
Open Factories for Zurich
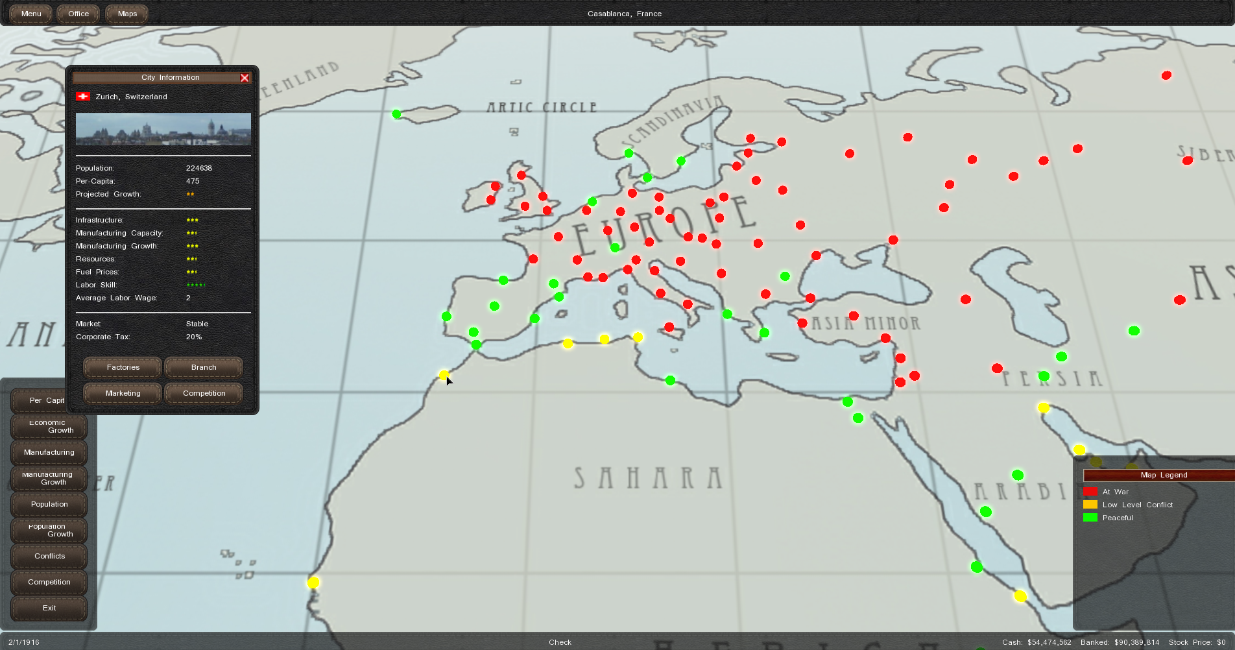pyautogui.click(x=123, y=367)
